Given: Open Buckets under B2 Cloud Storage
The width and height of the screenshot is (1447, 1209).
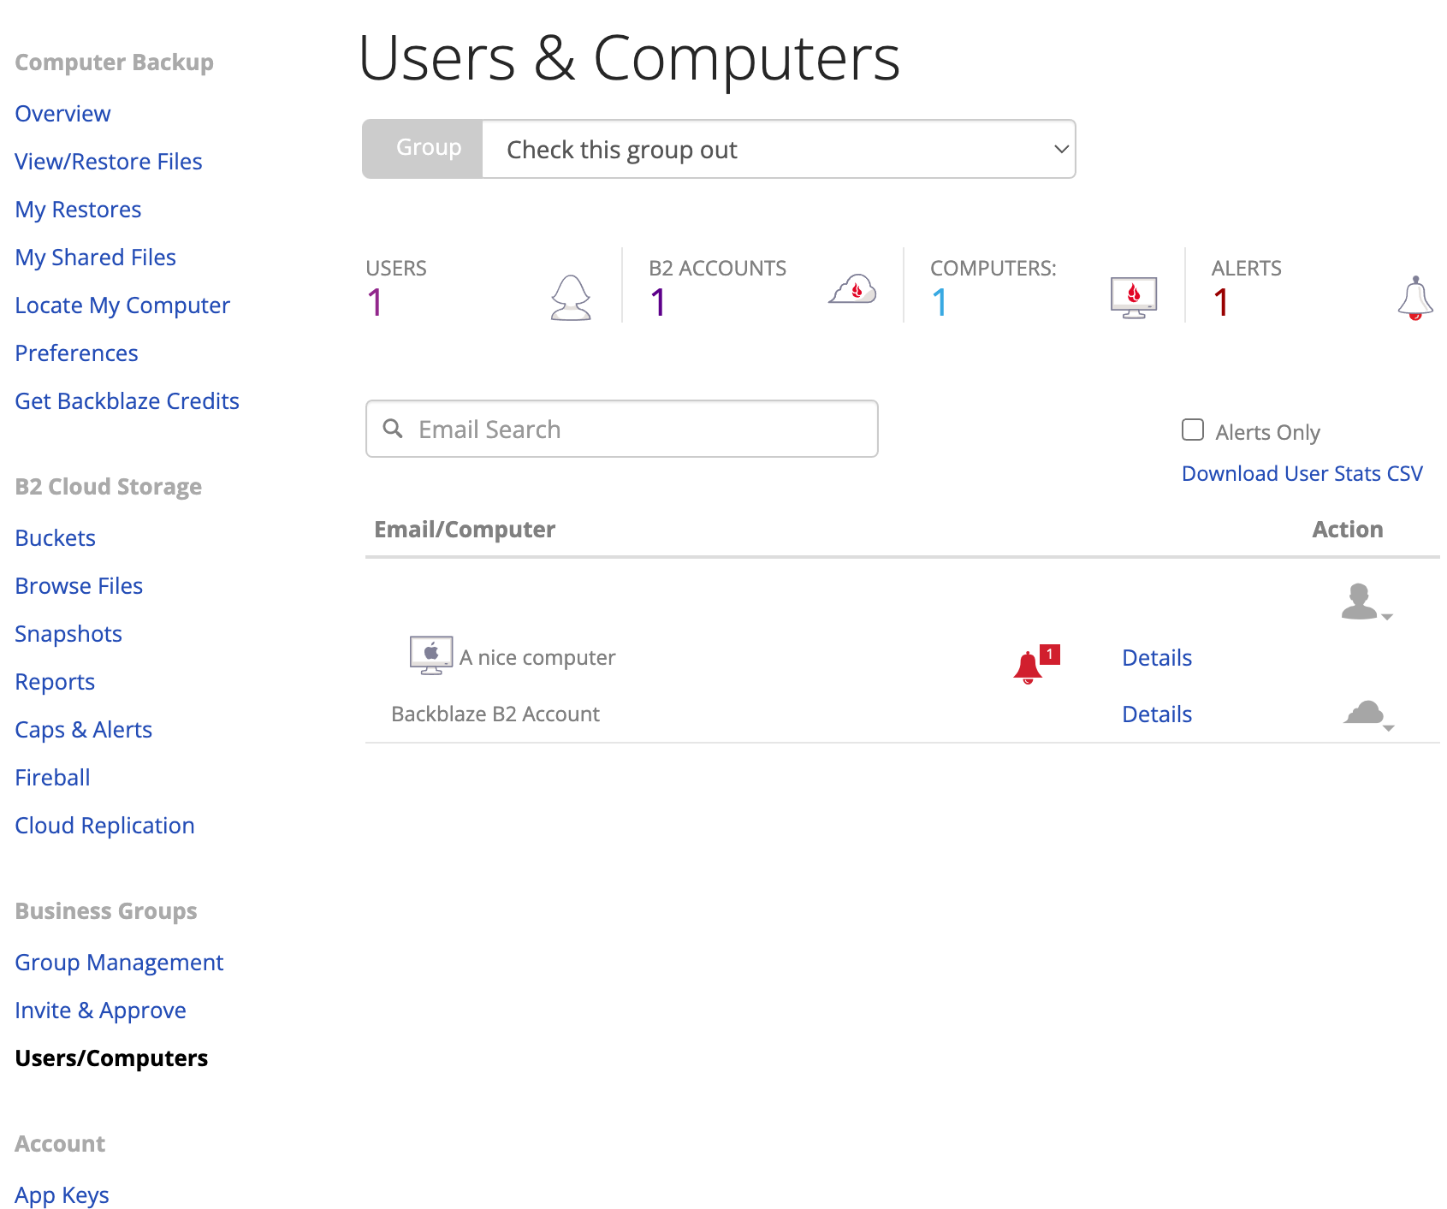Looking at the screenshot, I should [x=55, y=537].
